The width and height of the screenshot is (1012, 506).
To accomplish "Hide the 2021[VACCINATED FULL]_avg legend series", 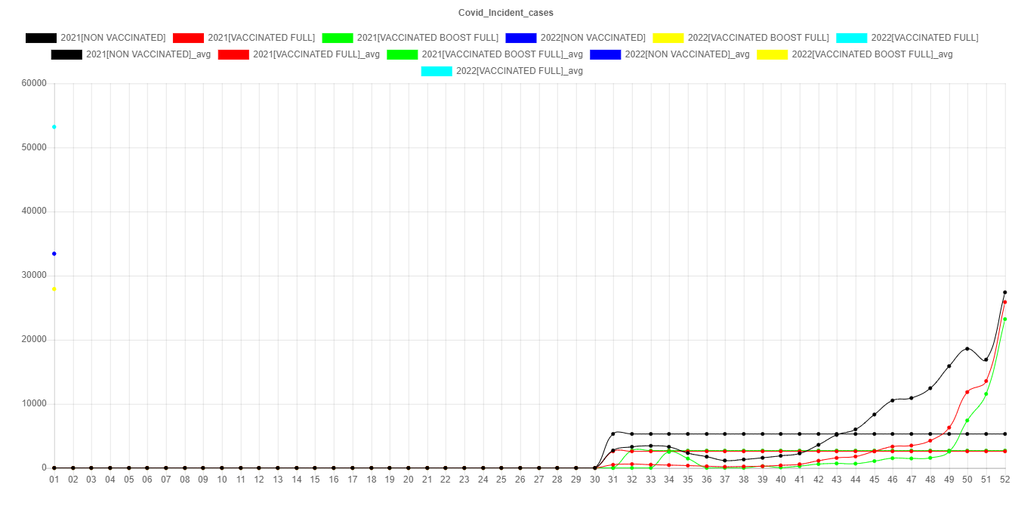I will coord(316,54).
